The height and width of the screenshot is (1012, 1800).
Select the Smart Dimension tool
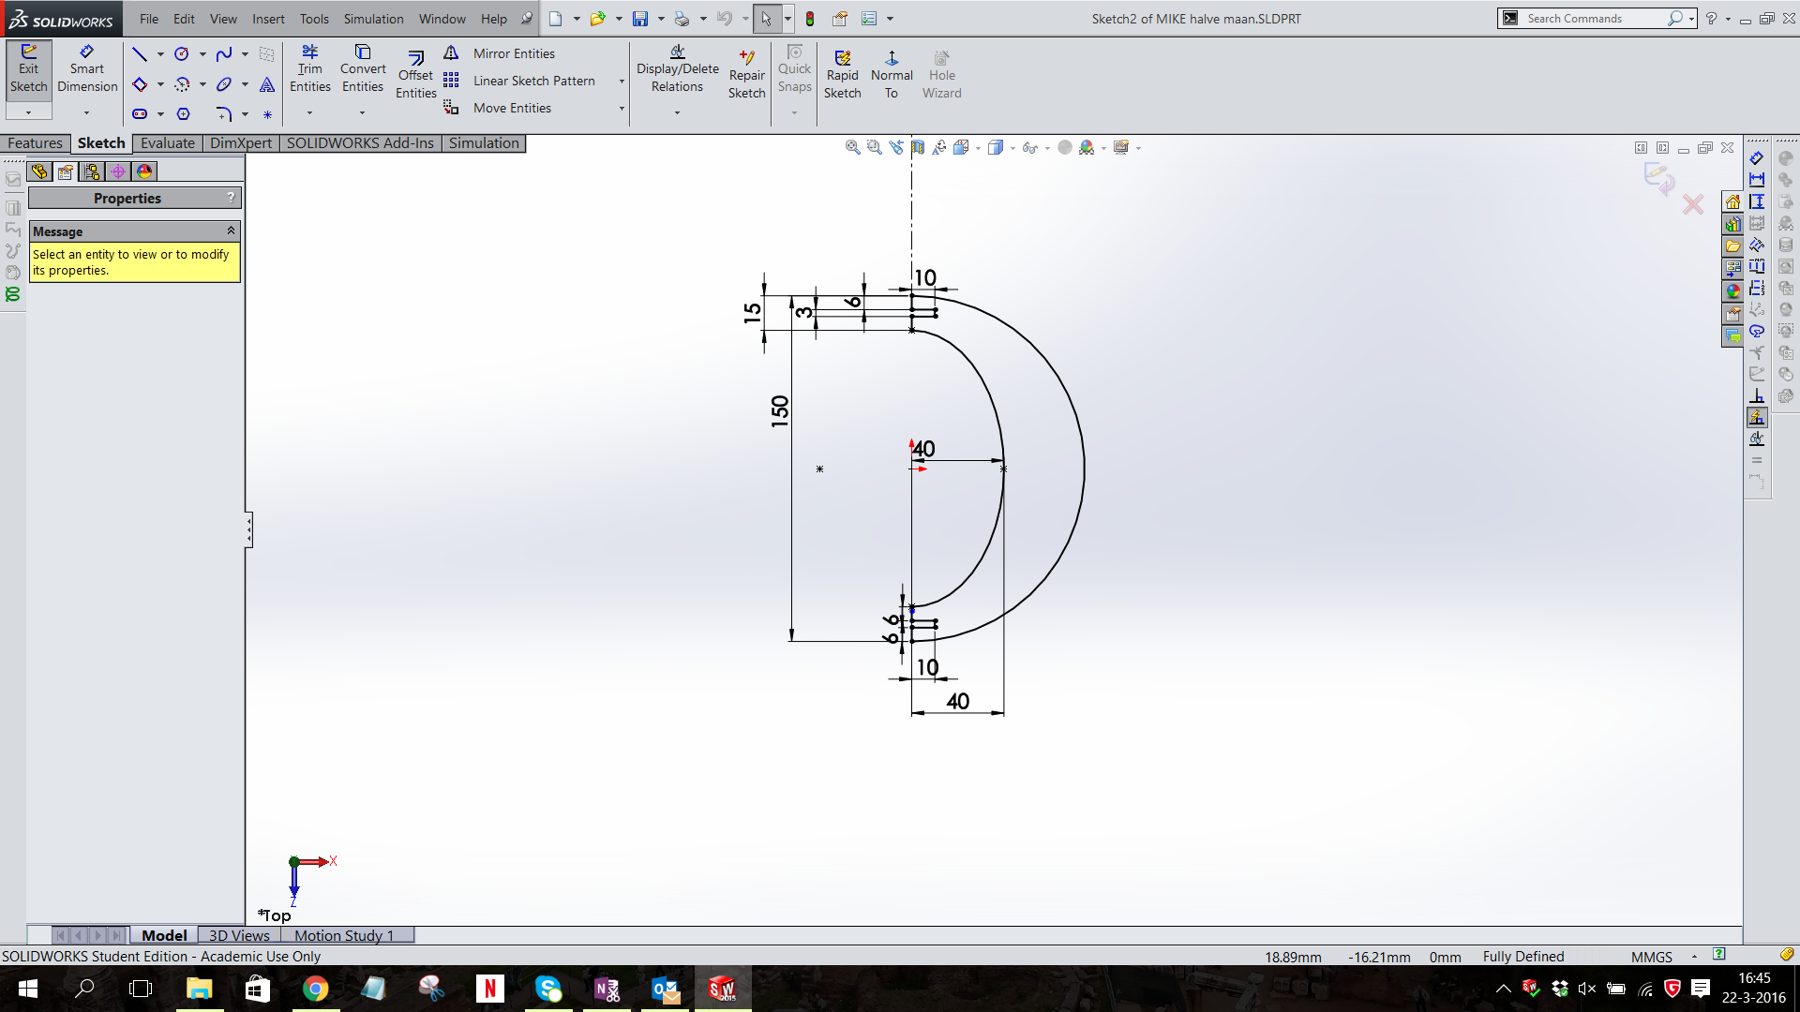point(87,70)
